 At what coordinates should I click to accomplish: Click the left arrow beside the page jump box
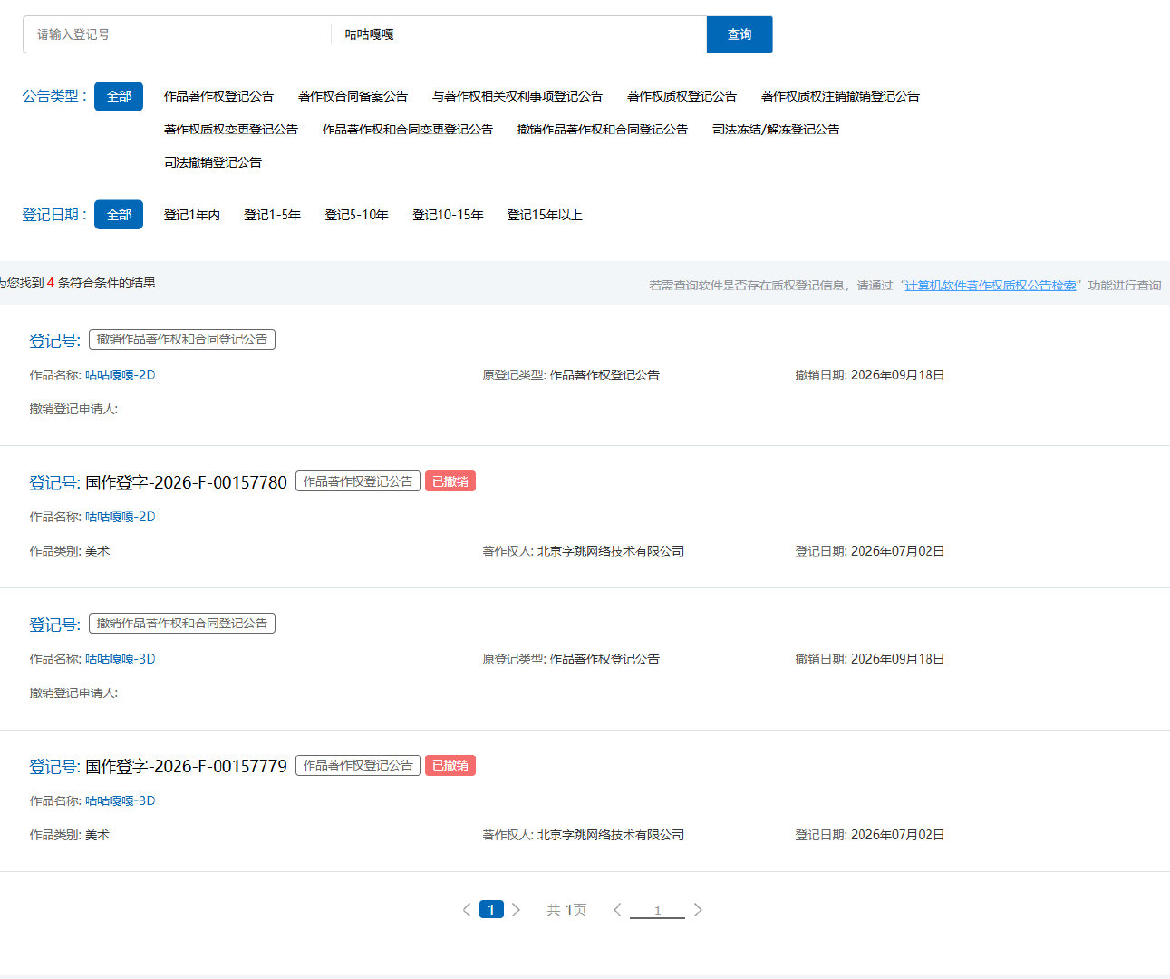click(617, 909)
